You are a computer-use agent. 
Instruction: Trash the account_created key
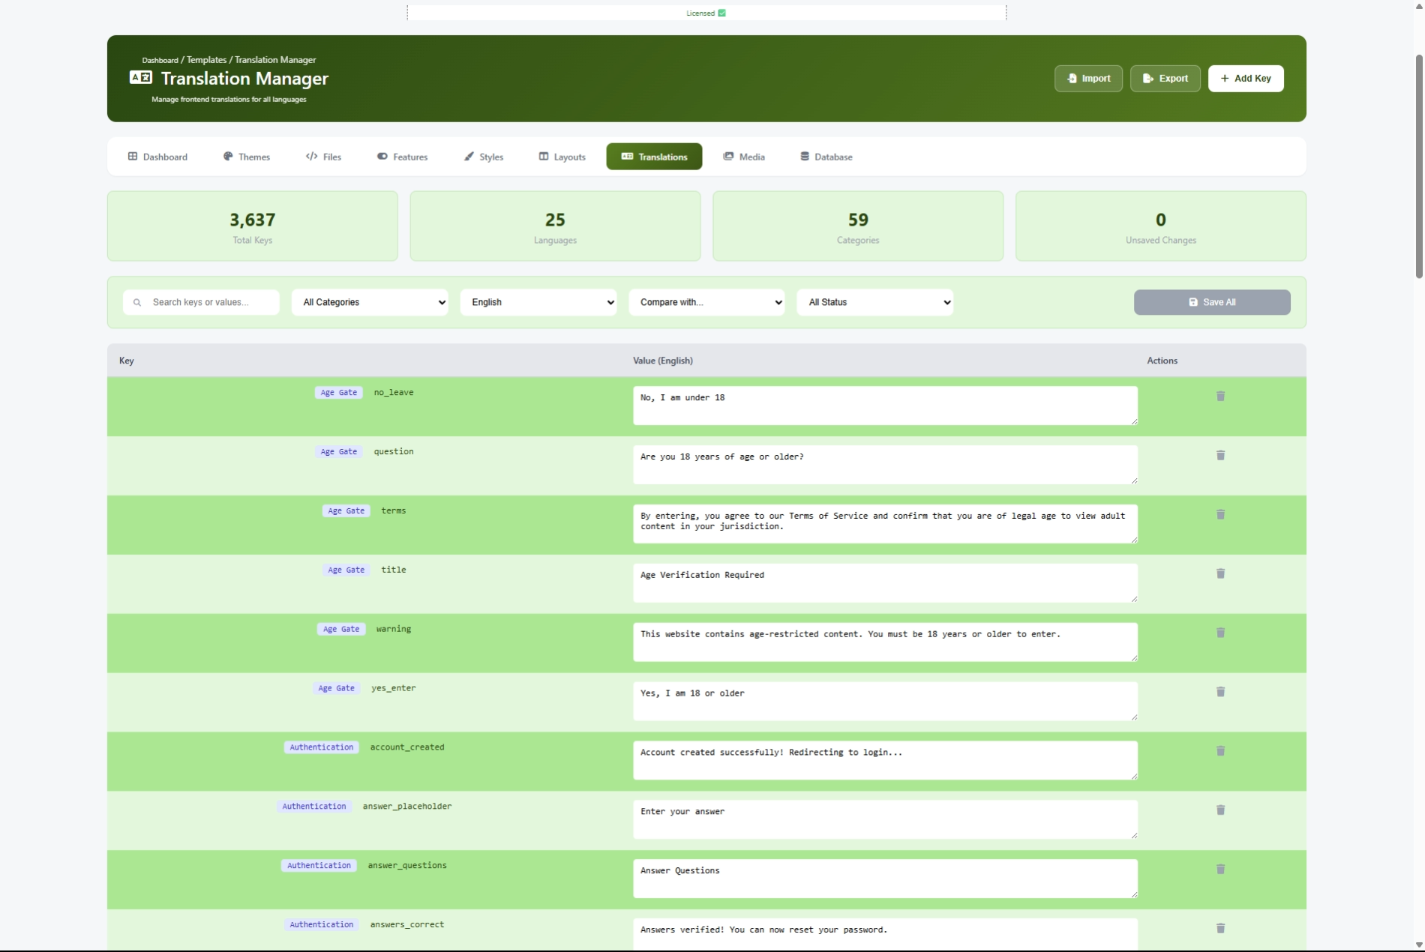point(1220,751)
